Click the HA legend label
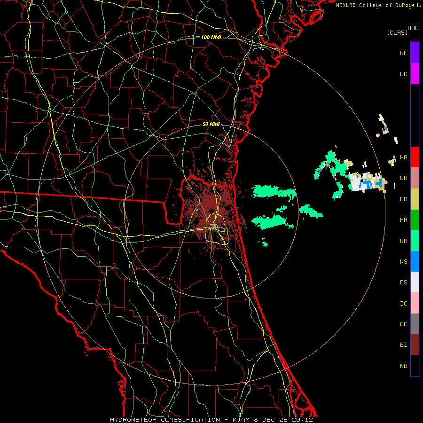Viewport: 423px width, 423px height. click(403, 157)
